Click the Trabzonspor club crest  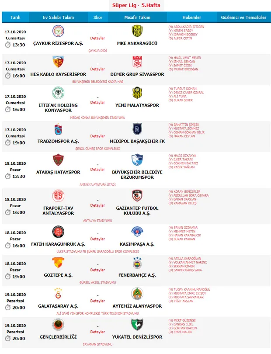[58, 129]
